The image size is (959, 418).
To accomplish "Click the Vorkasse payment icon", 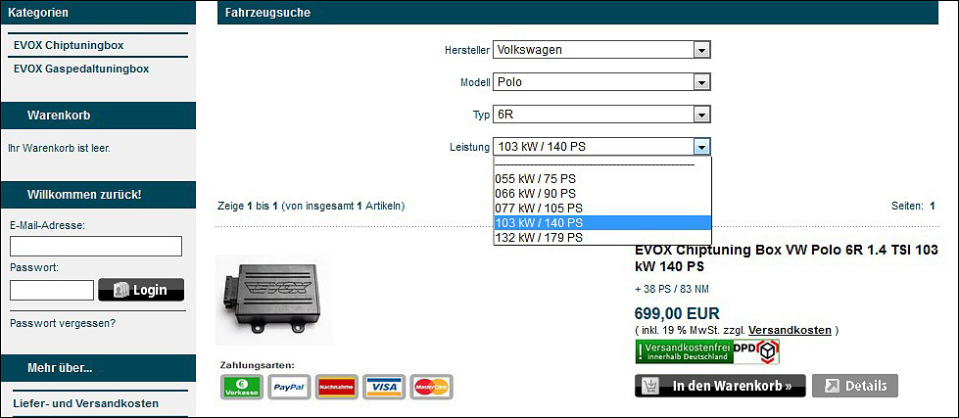I will coord(241,387).
